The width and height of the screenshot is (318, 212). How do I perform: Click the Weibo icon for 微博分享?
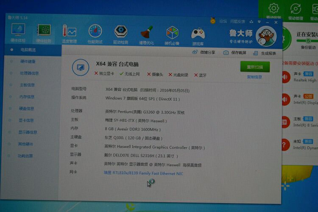pos(195,52)
